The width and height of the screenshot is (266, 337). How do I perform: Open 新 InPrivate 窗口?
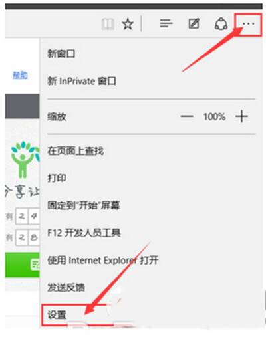[x=82, y=81]
